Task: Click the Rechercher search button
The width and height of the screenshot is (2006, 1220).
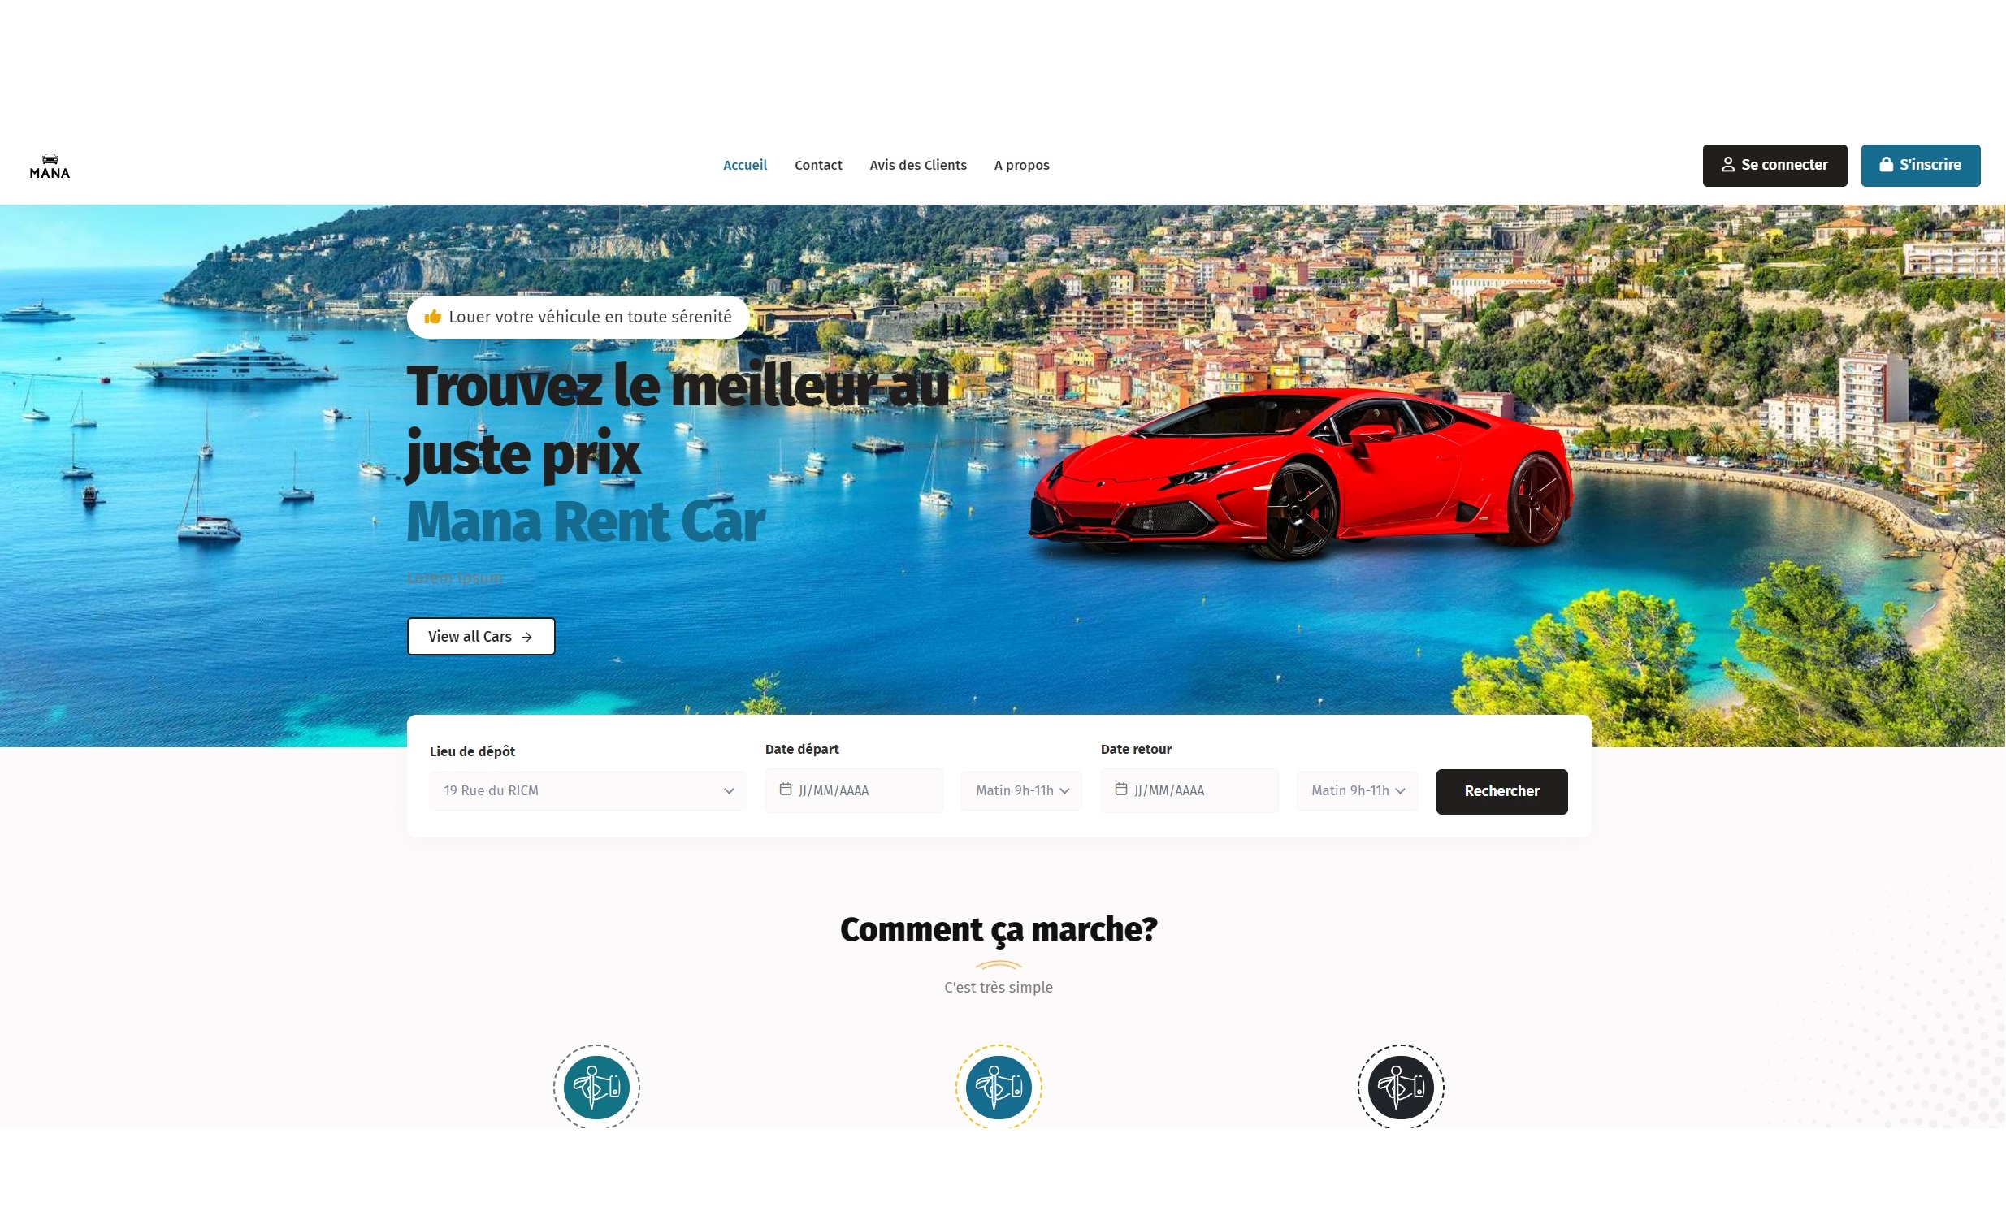Action: tap(1501, 790)
